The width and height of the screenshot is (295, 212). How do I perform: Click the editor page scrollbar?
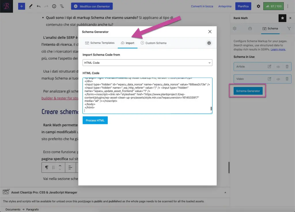(x=229, y=167)
